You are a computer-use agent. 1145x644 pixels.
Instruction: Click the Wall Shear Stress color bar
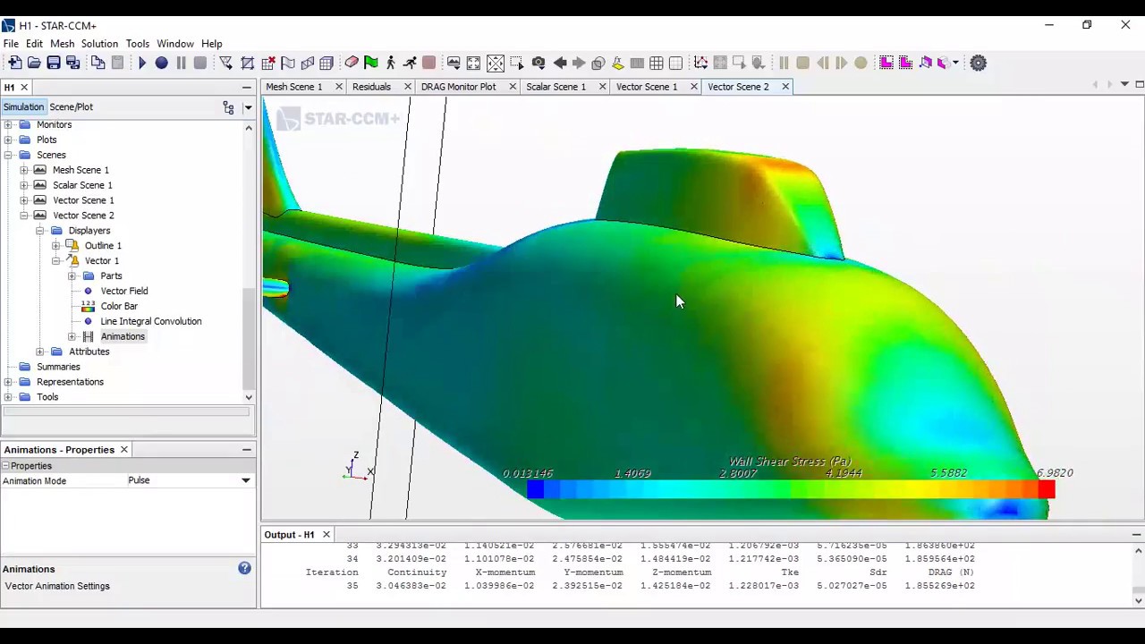[x=791, y=489]
